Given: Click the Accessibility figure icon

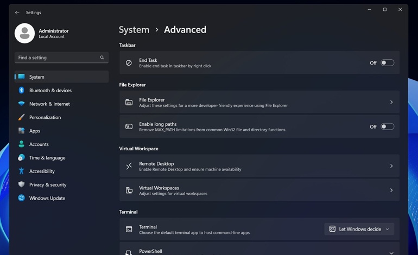Looking at the screenshot, I should (x=22, y=171).
